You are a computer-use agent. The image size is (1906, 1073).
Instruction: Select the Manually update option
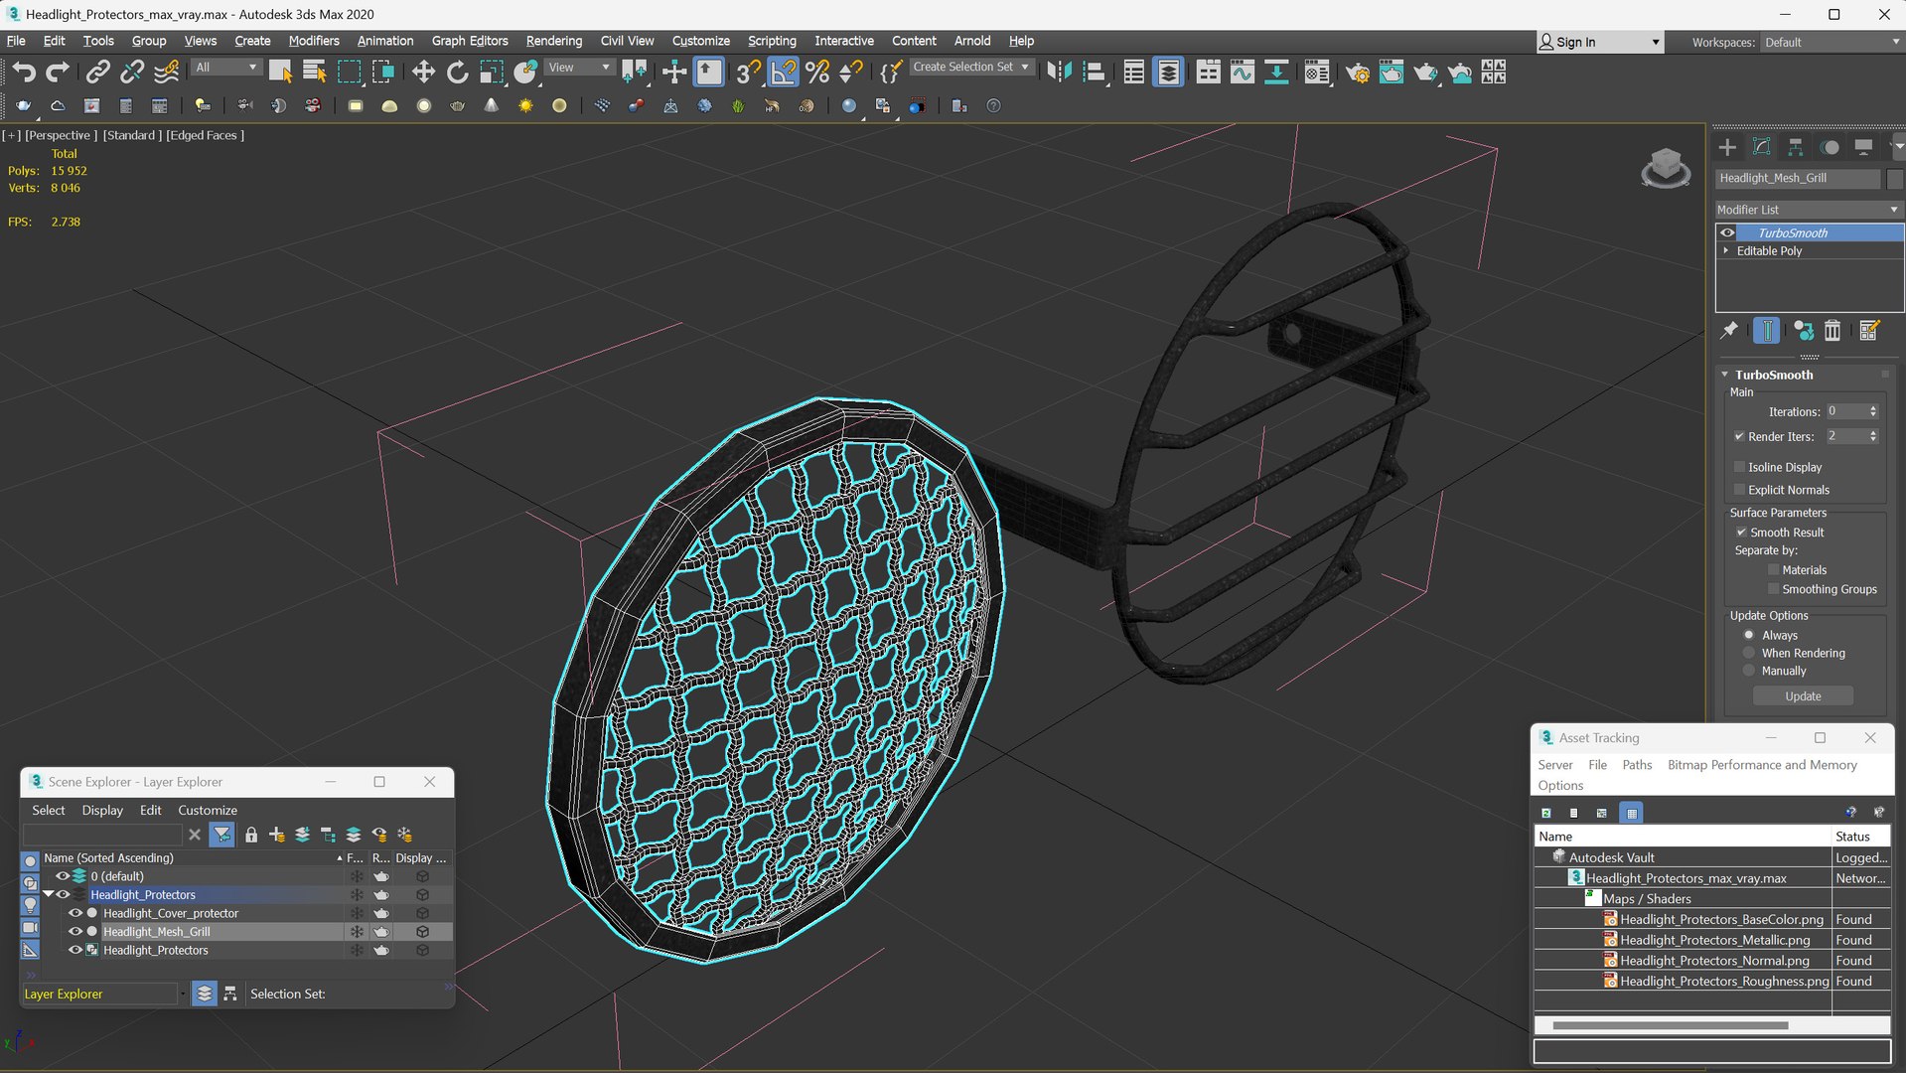tap(1749, 671)
